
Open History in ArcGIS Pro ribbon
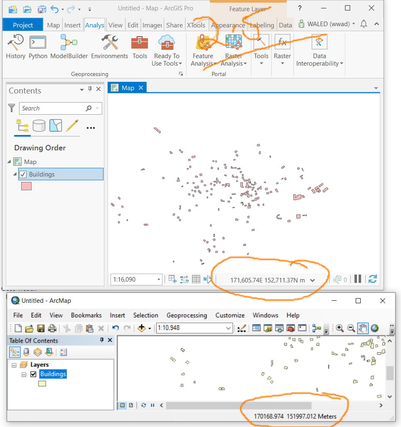point(15,47)
